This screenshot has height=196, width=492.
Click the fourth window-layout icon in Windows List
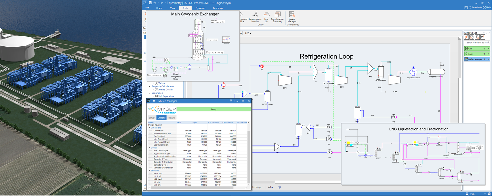point(483,37)
